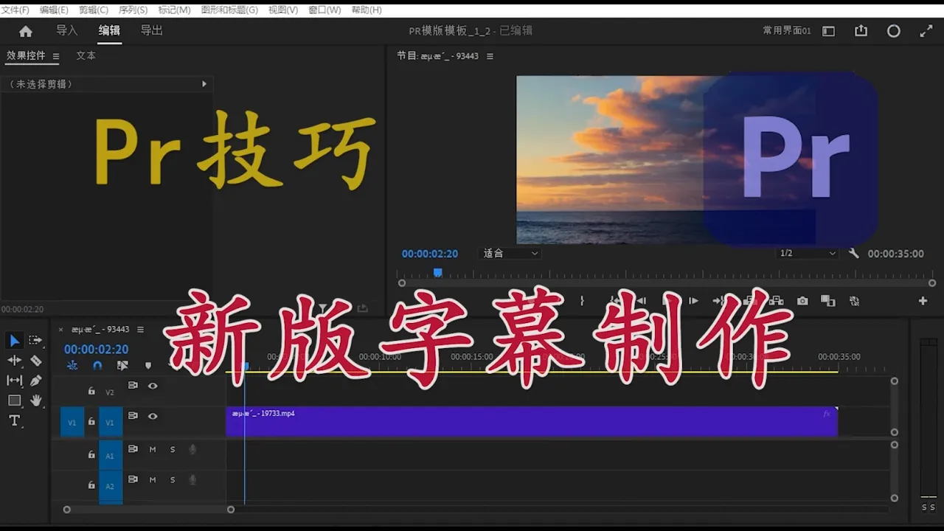
Task: Toggle nest sequence insert mode
Action: coord(72,365)
